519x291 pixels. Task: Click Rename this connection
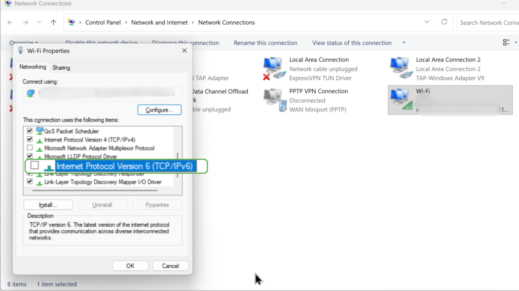(266, 43)
